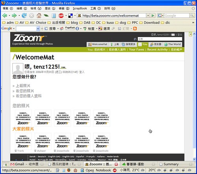Click the green Go arrow beside address bar
197x174 pixels.
[153, 16]
